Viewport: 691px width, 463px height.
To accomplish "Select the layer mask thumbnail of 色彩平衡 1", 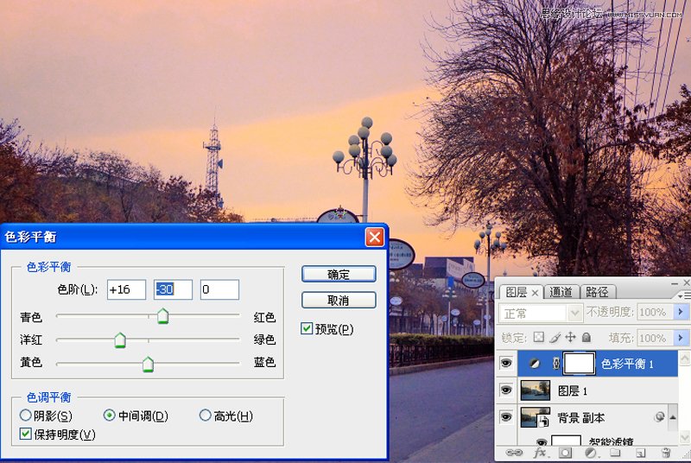I will click(x=579, y=364).
